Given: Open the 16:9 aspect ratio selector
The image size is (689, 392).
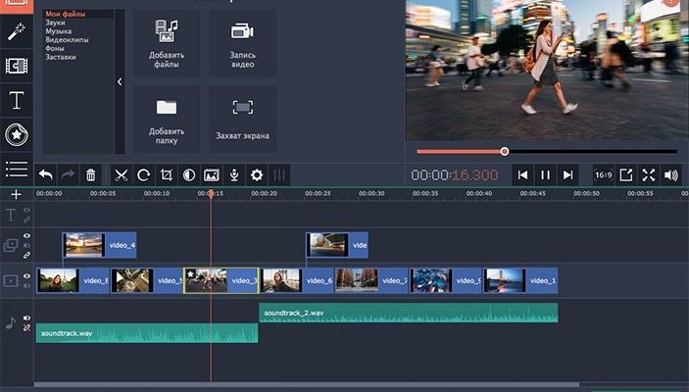Looking at the screenshot, I should tap(604, 175).
